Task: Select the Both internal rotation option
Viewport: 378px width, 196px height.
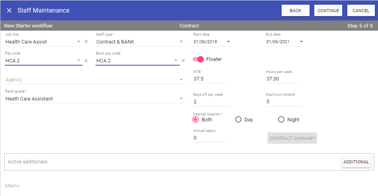Action: pos(195,120)
